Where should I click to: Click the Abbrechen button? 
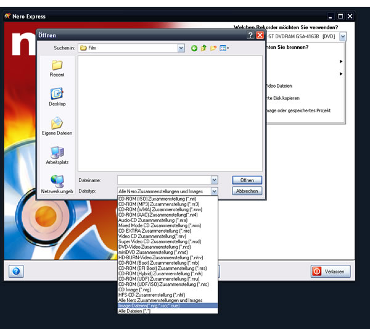coord(247,191)
